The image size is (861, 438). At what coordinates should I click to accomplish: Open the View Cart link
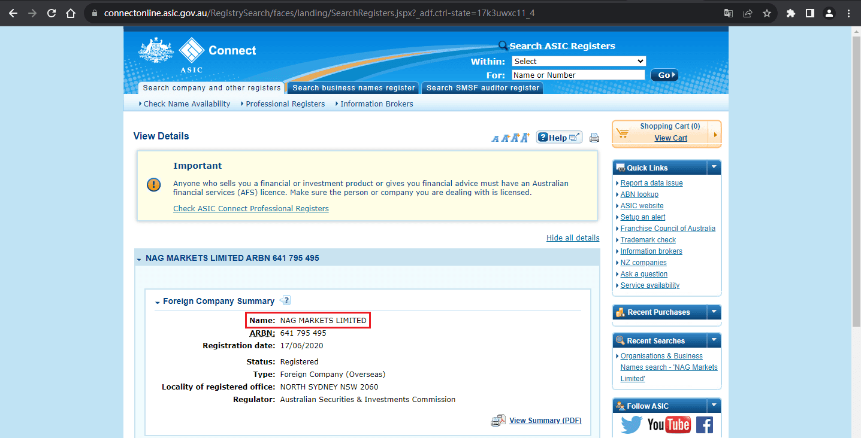pos(670,138)
